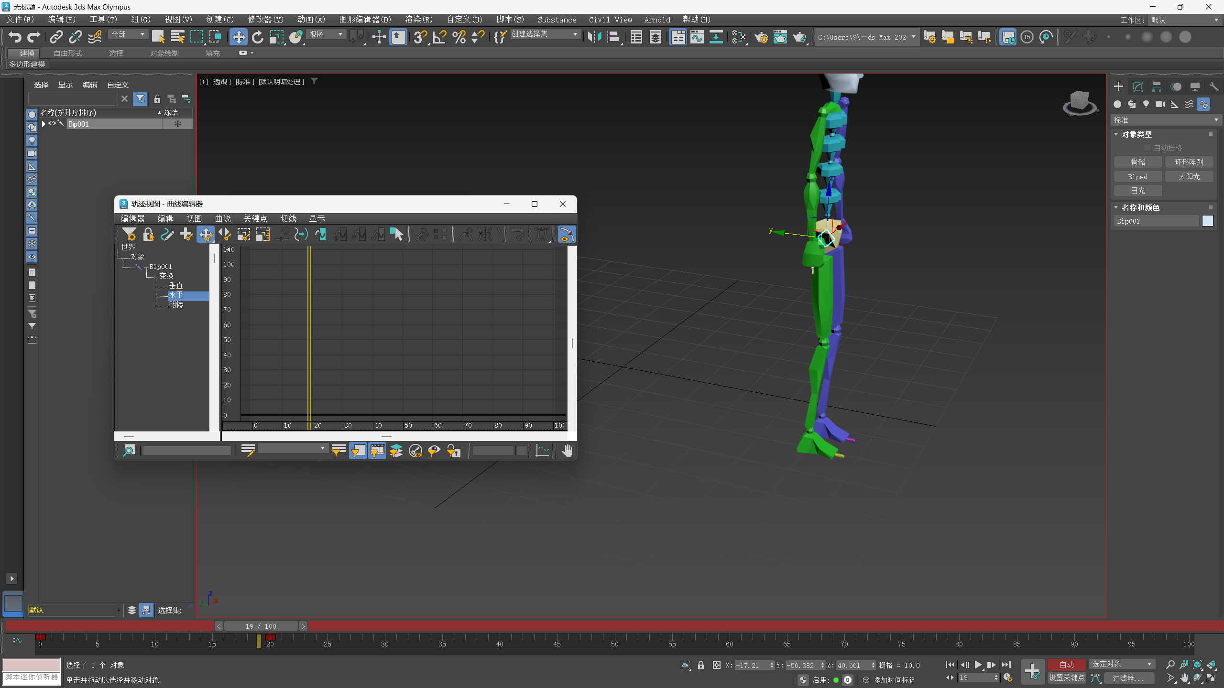Select 翻转 track in curve editor tree
Image resolution: width=1224 pixels, height=688 pixels.
coord(176,304)
